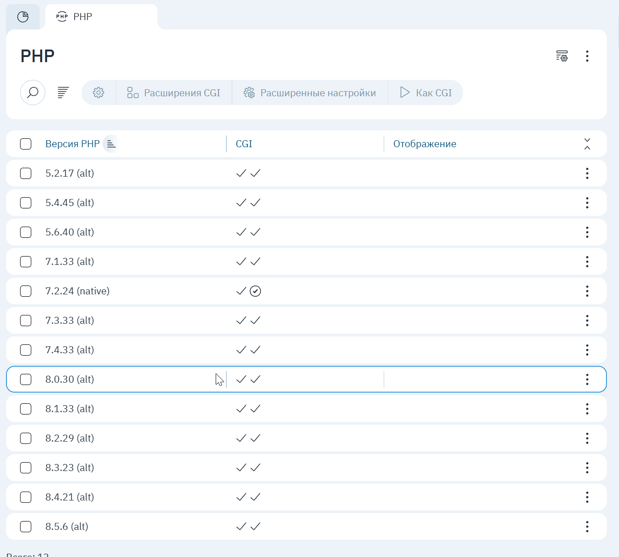Open row menu for 7.2.24 (native)
The width and height of the screenshot is (619, 557).
point(587,291)
